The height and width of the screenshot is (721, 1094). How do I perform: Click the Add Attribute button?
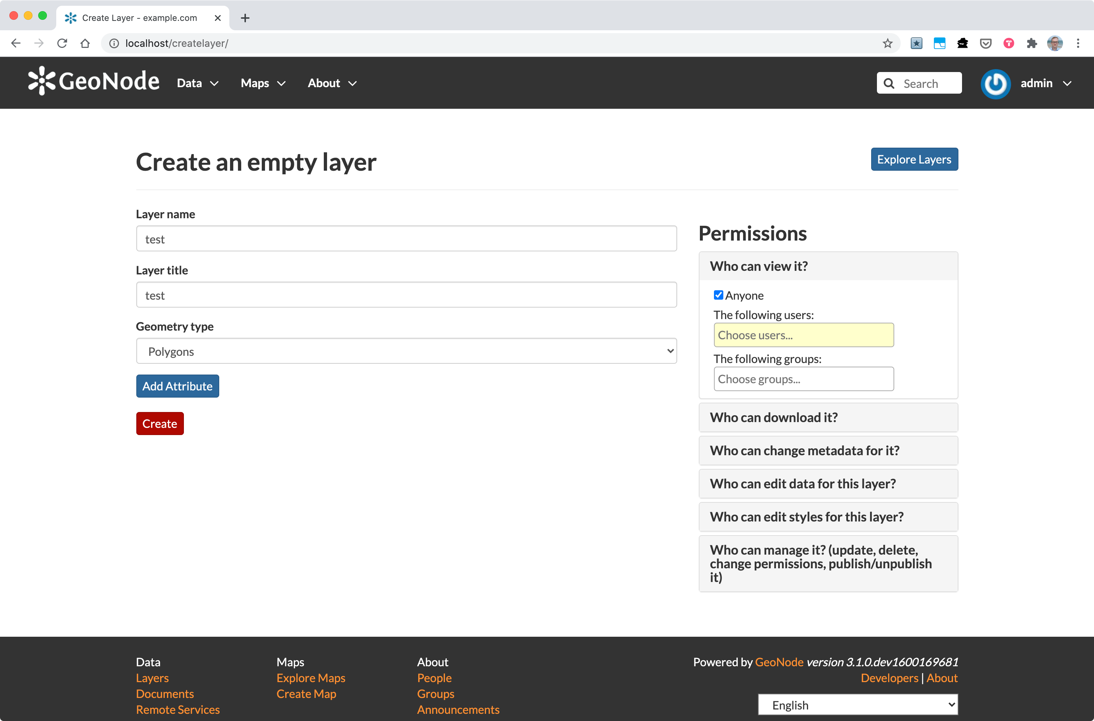click(x=177, y=386)
